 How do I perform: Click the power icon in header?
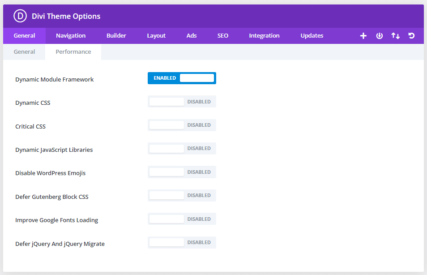[380, 36]
